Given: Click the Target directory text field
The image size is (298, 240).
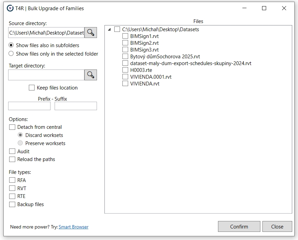Looking at the screenshot, I should coord(46,75).
